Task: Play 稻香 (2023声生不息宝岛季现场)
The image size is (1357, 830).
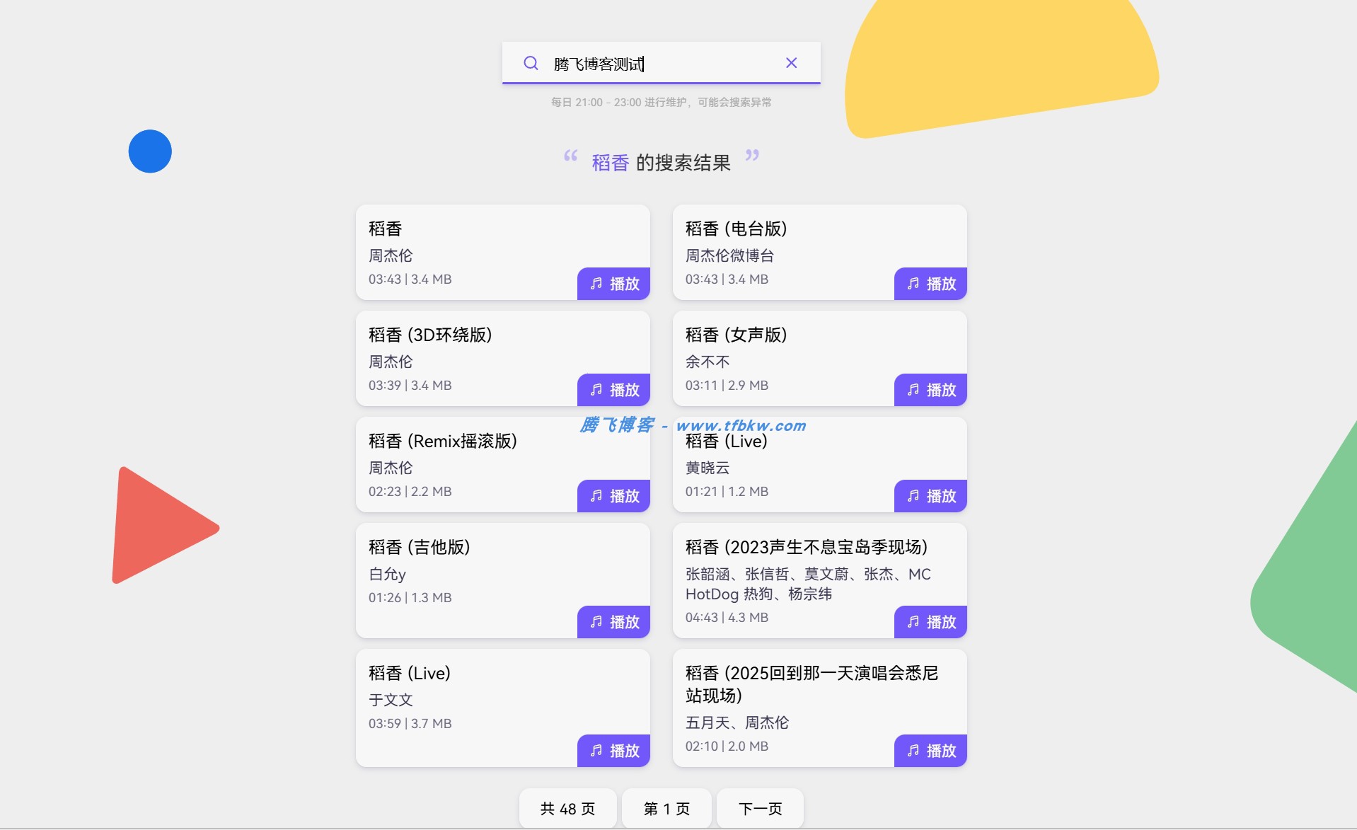Action: point(930,622)
